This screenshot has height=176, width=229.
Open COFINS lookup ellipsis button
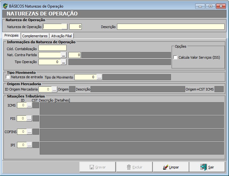click(x=29, y=132)
